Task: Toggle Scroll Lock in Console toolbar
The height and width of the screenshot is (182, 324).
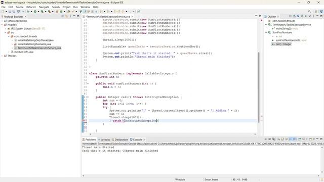Action: [x=282, y=139]
